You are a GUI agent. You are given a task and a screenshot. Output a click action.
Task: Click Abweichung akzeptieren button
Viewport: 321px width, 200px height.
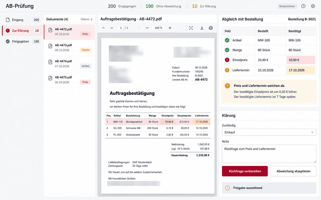pyautogui.click(x=293, y=171)
